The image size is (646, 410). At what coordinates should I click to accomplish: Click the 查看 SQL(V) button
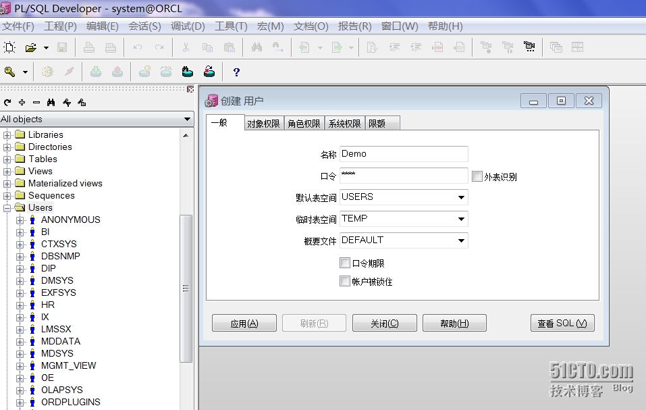click(562, 324)
